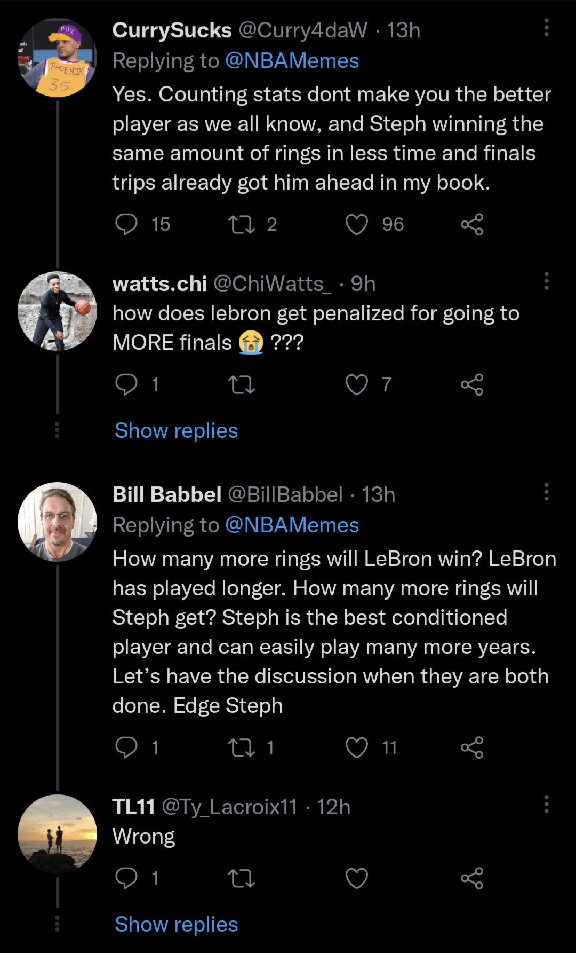Viewport: 576px width, 953px height.
Task: Retweet Bill Babbel's tweet
Action: click(242, 747)
